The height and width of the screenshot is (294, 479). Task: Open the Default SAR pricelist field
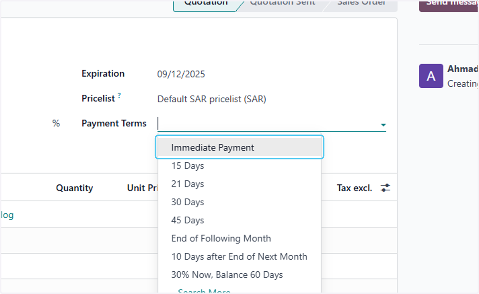click(x=212, y=99)
